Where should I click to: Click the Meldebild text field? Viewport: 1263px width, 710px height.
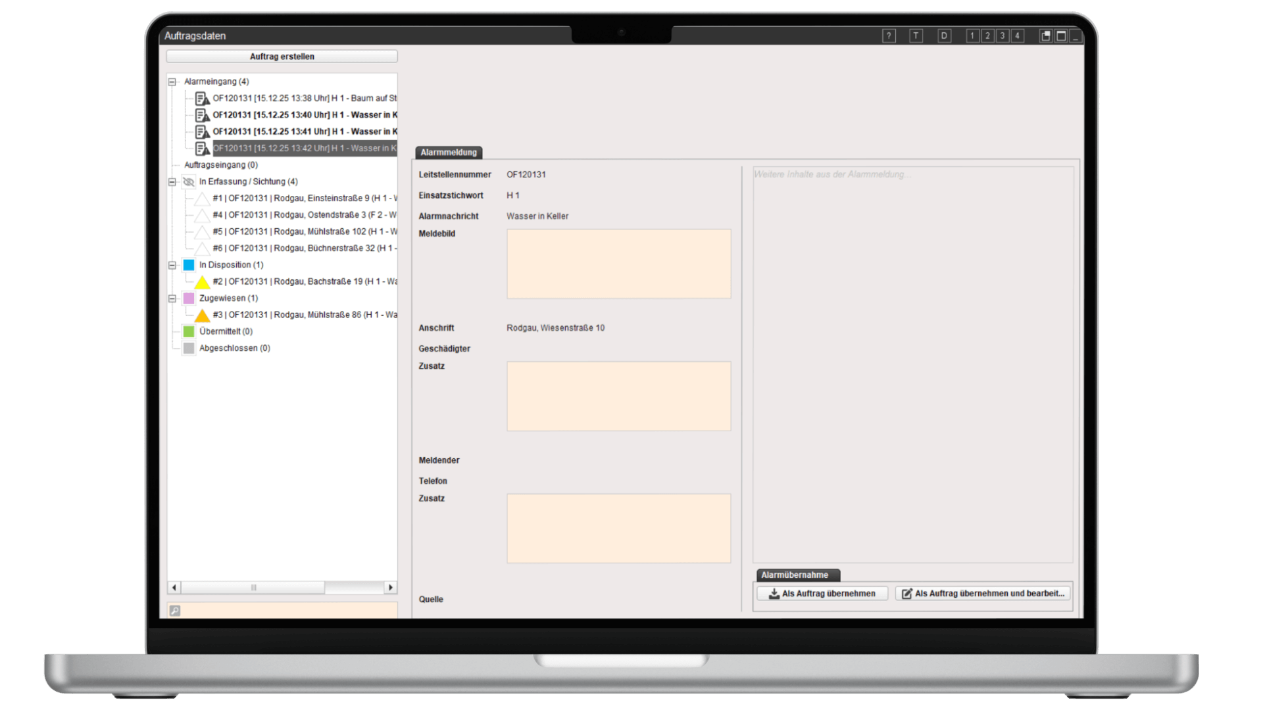tap(618, 264)
